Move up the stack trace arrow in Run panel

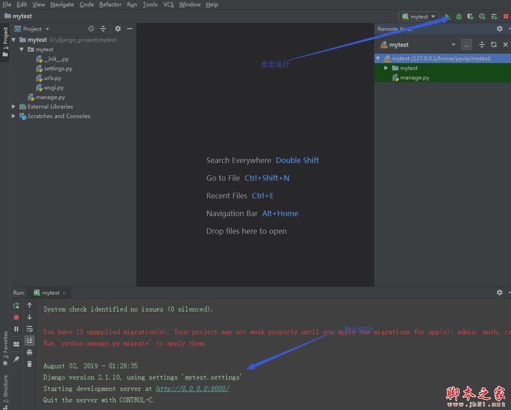29,305
